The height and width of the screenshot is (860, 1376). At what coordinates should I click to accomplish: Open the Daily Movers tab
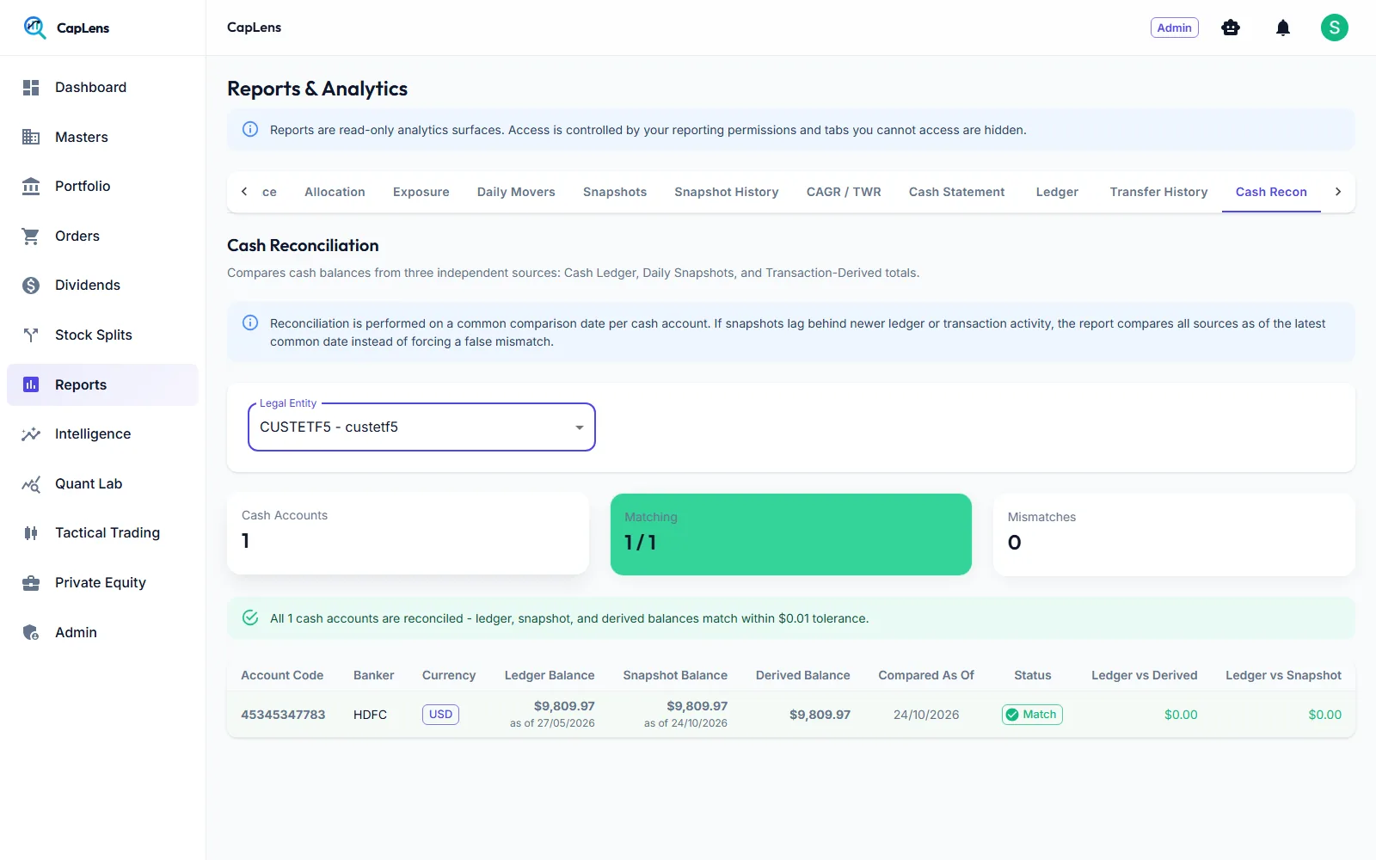click(516, 192)
